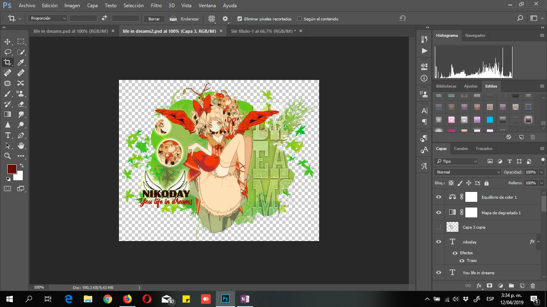Open the Sin título-1 document tab

pyautogui.click(x=263, y=31)
